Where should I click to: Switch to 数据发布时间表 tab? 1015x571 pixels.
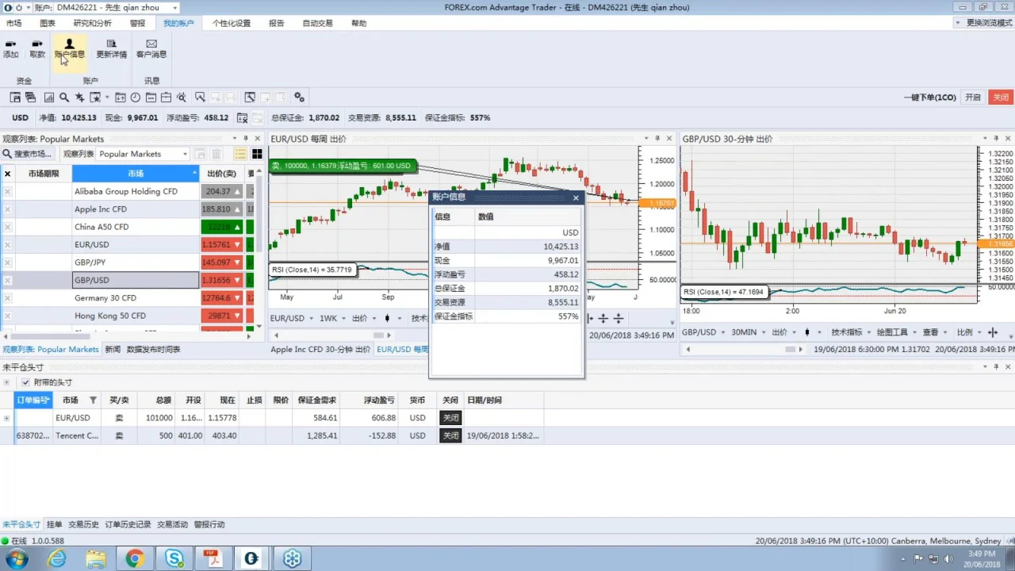(x=153, y=349)
